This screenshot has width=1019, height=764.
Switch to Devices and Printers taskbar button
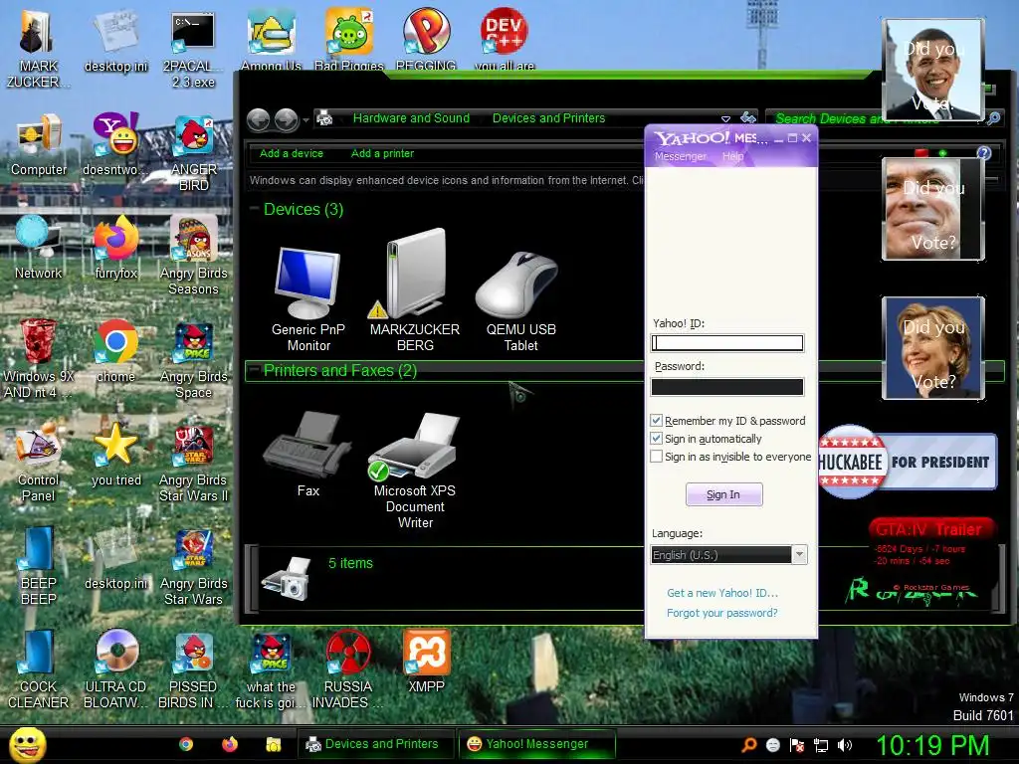pyautogui.click(x=375, y=744)
